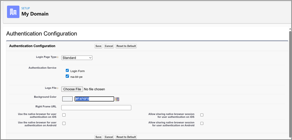The width and height of the screenshot is (292, 140).
Task: Click the bottom Save button
Action: (99, 137)
